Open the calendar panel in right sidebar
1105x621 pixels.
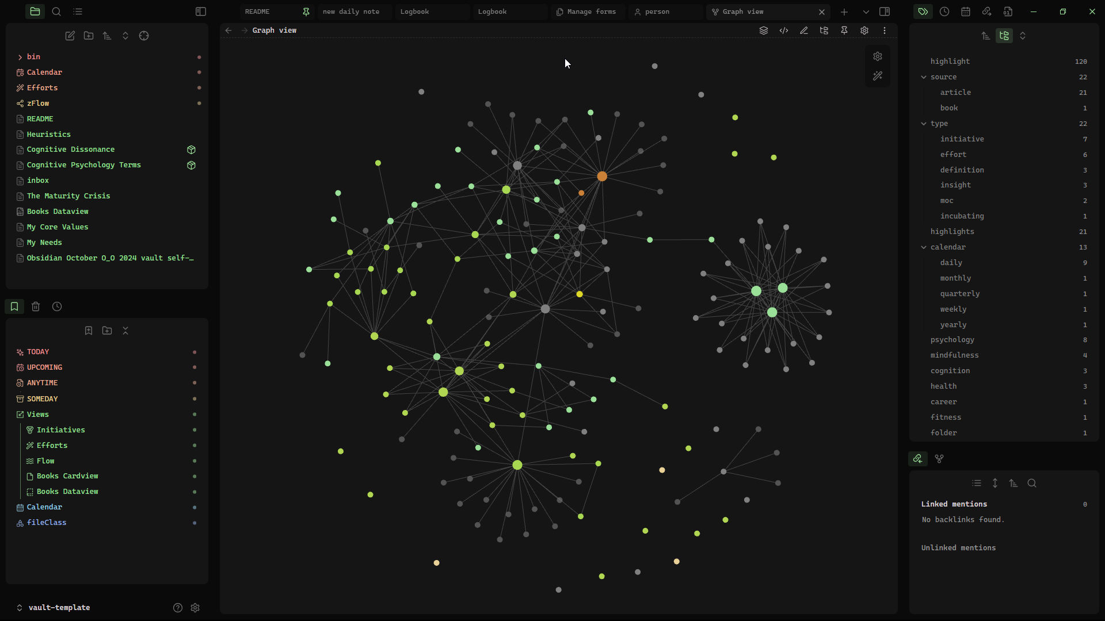tap(965, 11)
